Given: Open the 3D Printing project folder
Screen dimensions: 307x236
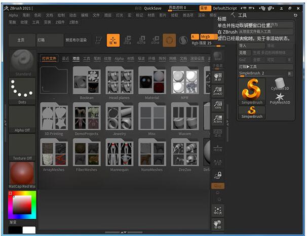Looking at the screenshot, I should click(x=54, y=116).
